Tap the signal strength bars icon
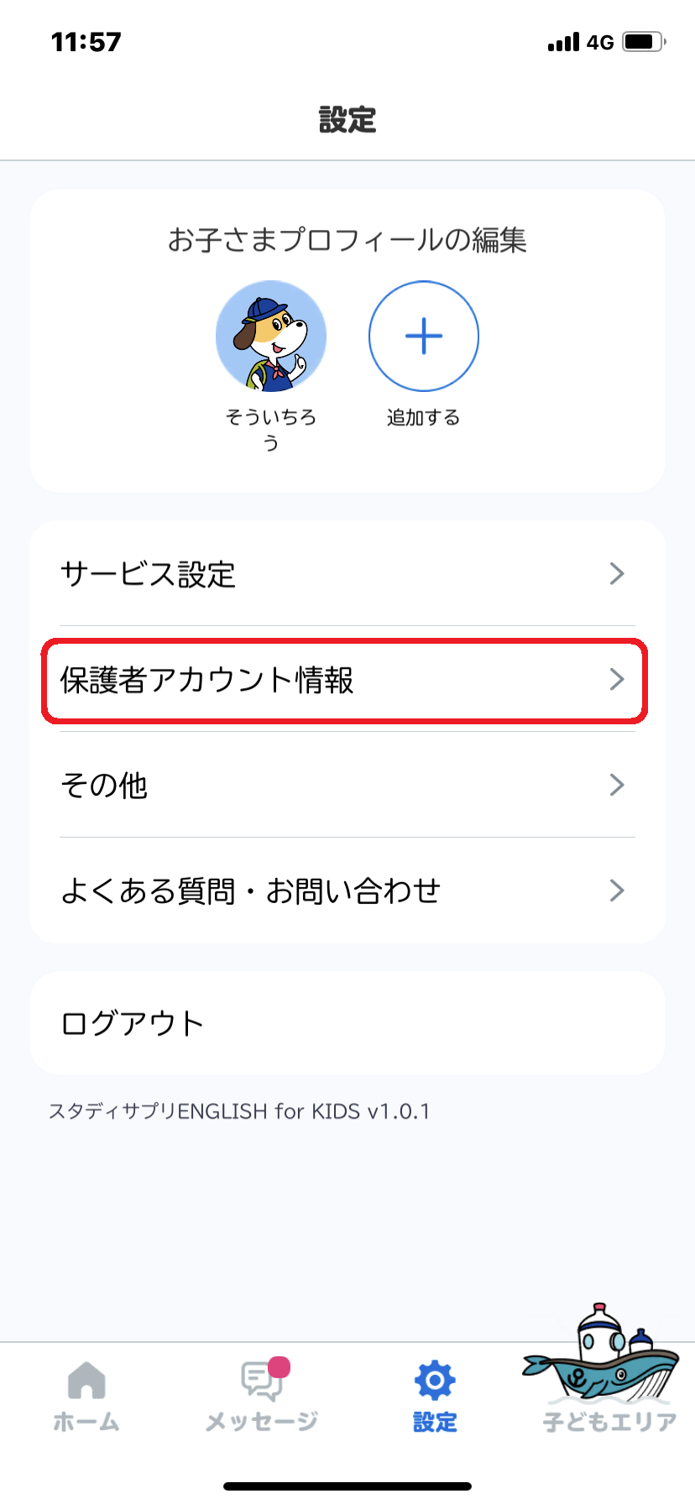695x1504 pixels. [x=563, y=42]
